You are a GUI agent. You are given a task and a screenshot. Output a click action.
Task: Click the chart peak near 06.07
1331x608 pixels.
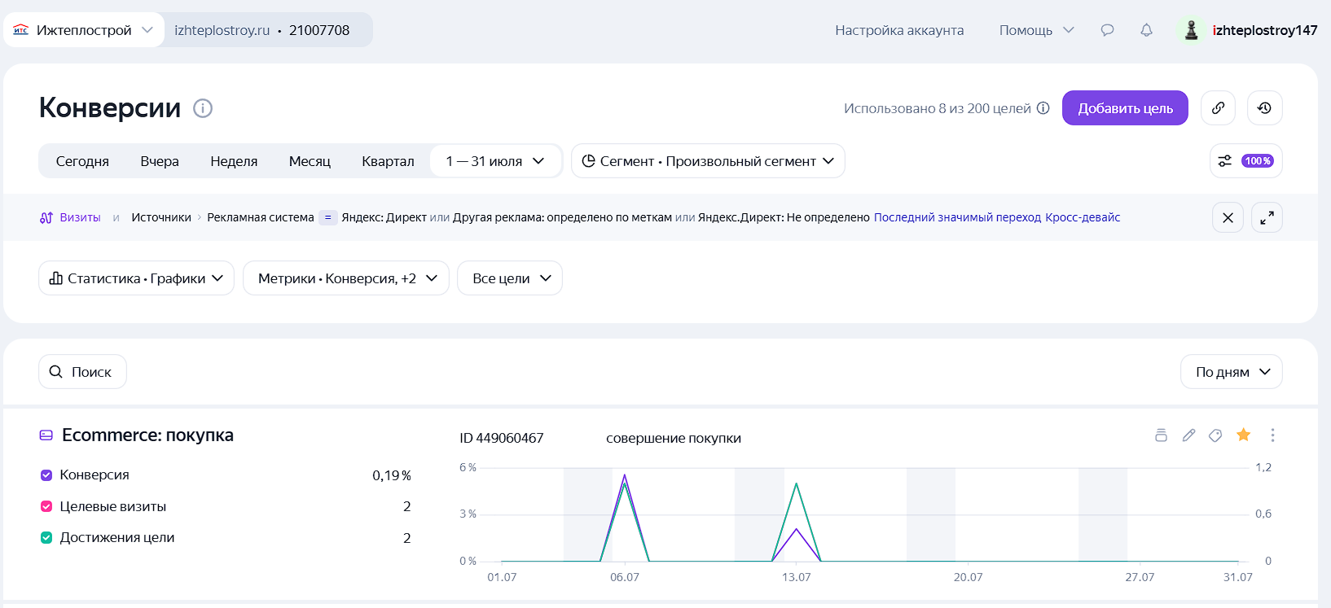click(x=625, y=475)
